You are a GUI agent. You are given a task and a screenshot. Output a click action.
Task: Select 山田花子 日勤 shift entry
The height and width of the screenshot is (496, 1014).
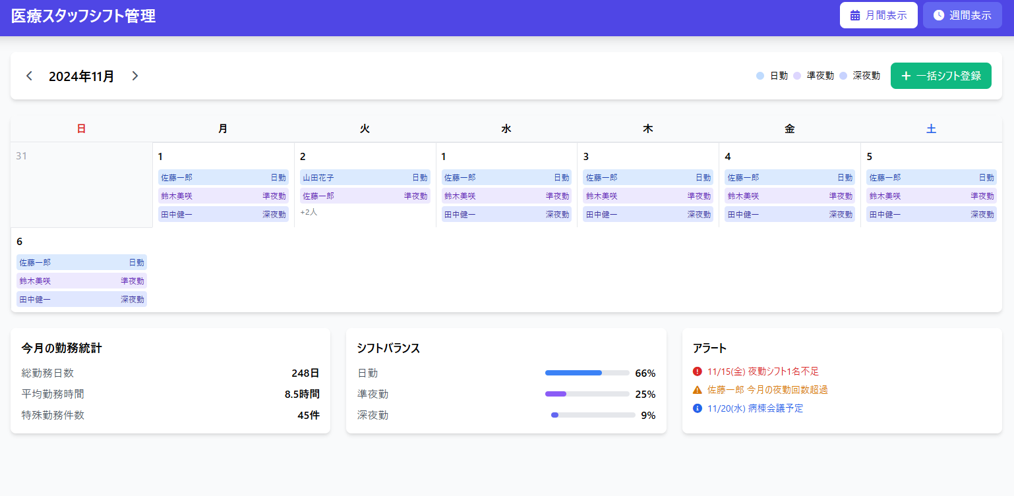point(365,177)
